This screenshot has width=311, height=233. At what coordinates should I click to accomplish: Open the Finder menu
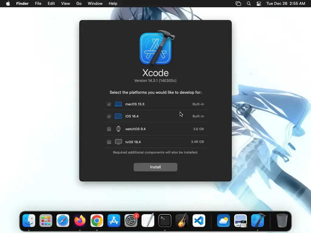coord(22,4)
